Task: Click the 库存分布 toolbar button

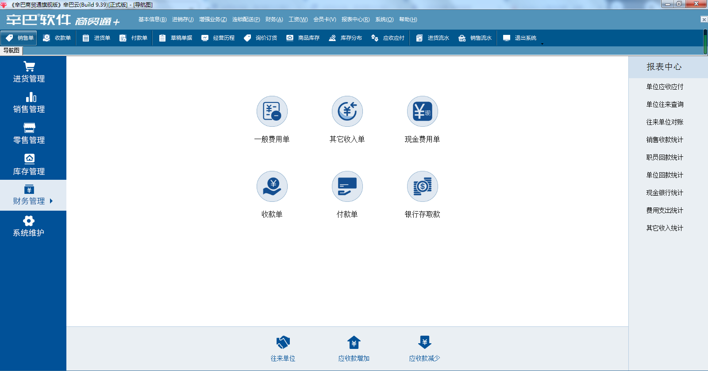Action: [x=345, y=38]
